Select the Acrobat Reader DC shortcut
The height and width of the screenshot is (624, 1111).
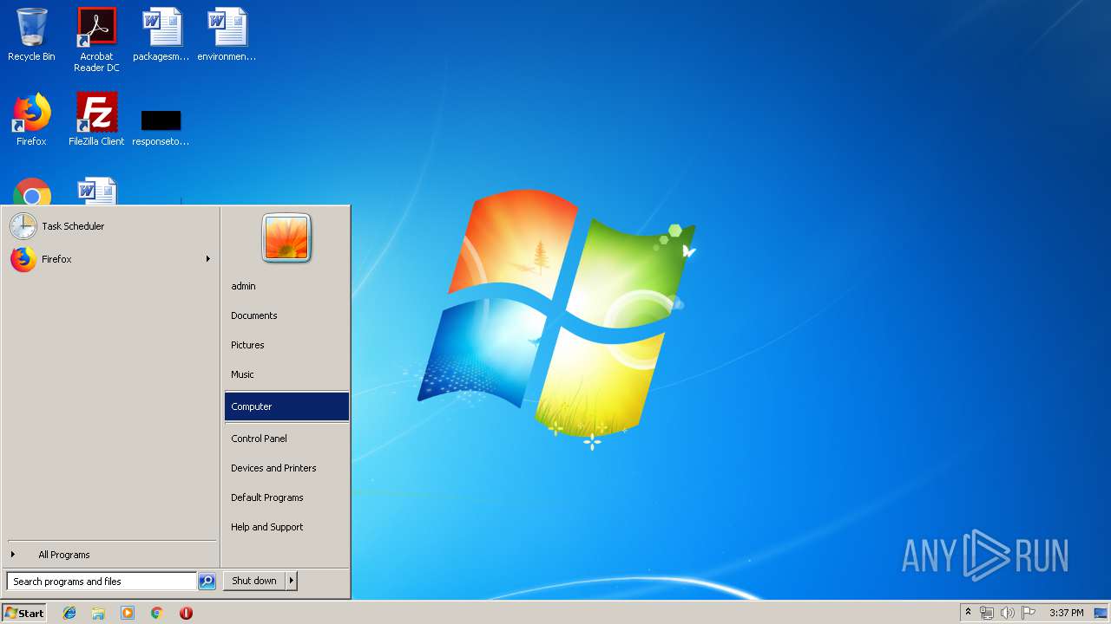point(96,40)
